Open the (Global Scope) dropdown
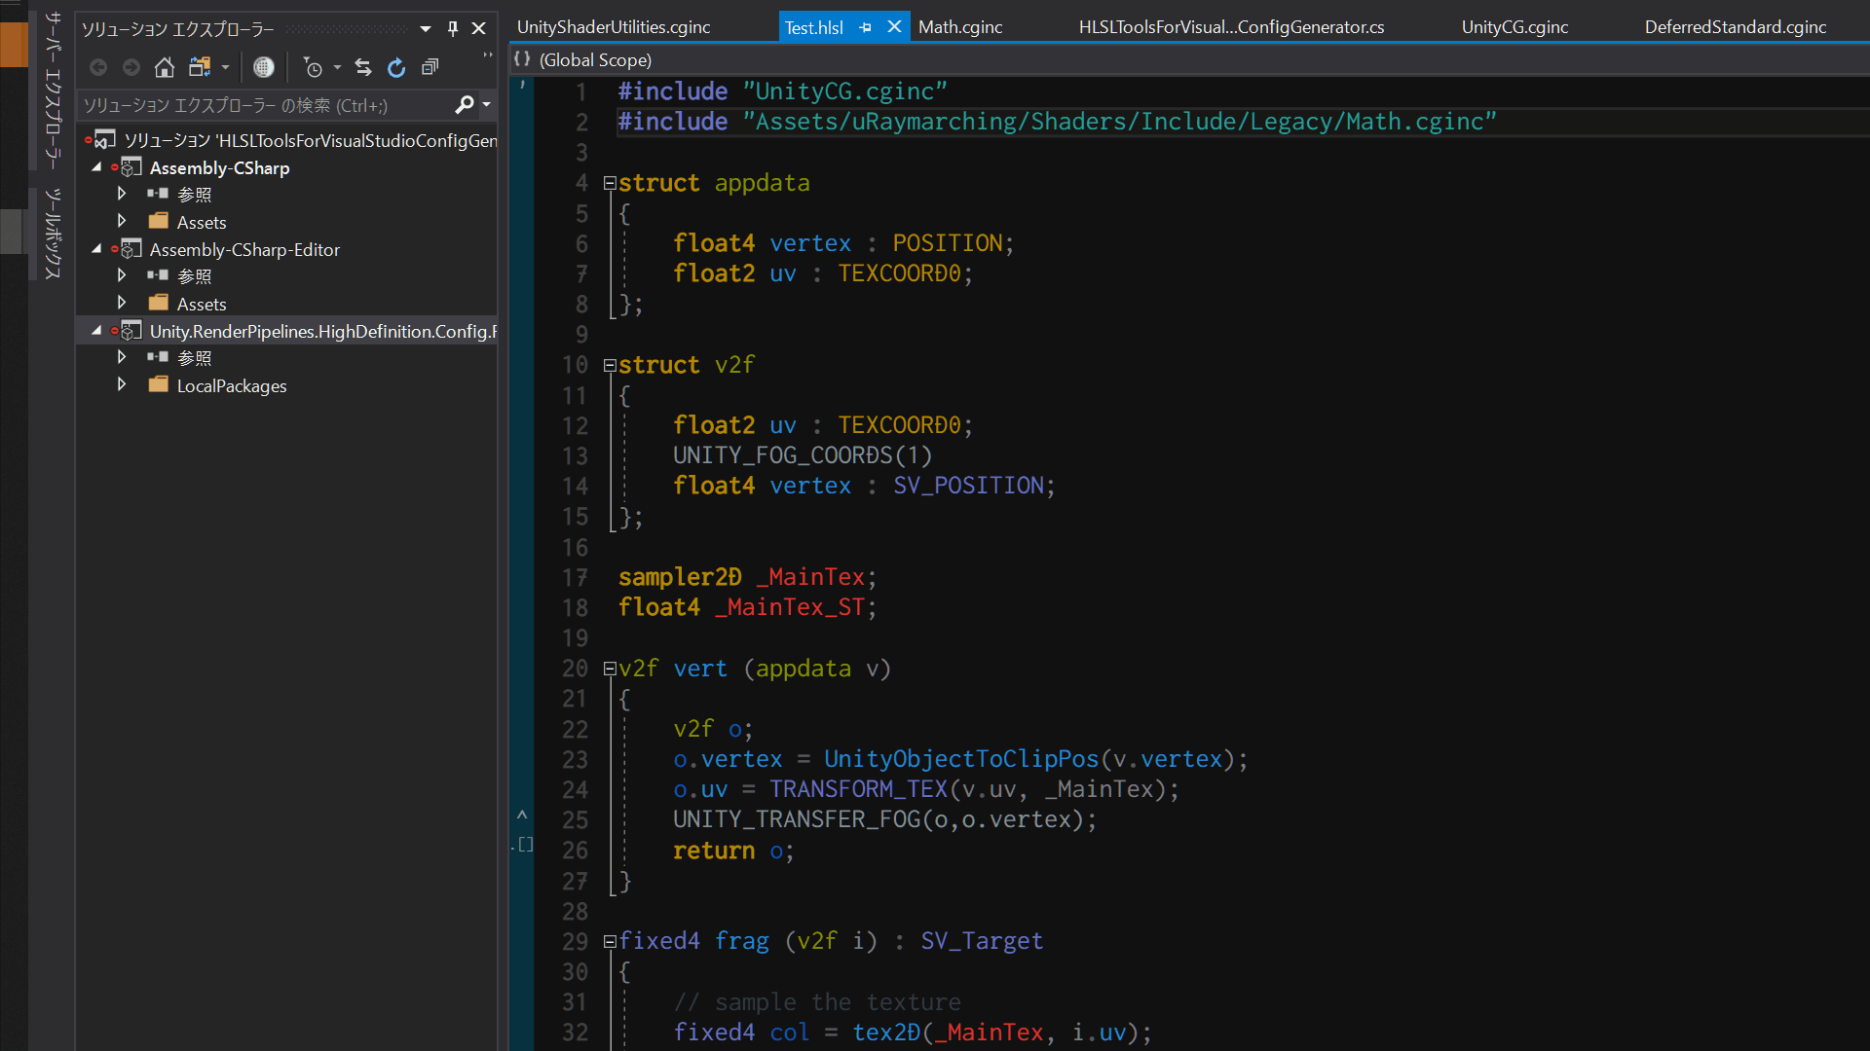1870x1051 pixels. [x=595, y=59]
